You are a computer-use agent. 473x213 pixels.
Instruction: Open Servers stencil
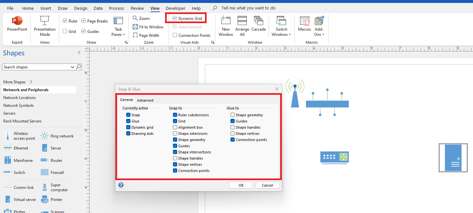[9, 113]
